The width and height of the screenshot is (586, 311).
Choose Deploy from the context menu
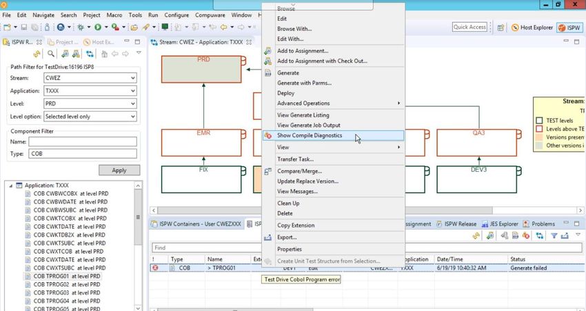click(x=334, y=93)
